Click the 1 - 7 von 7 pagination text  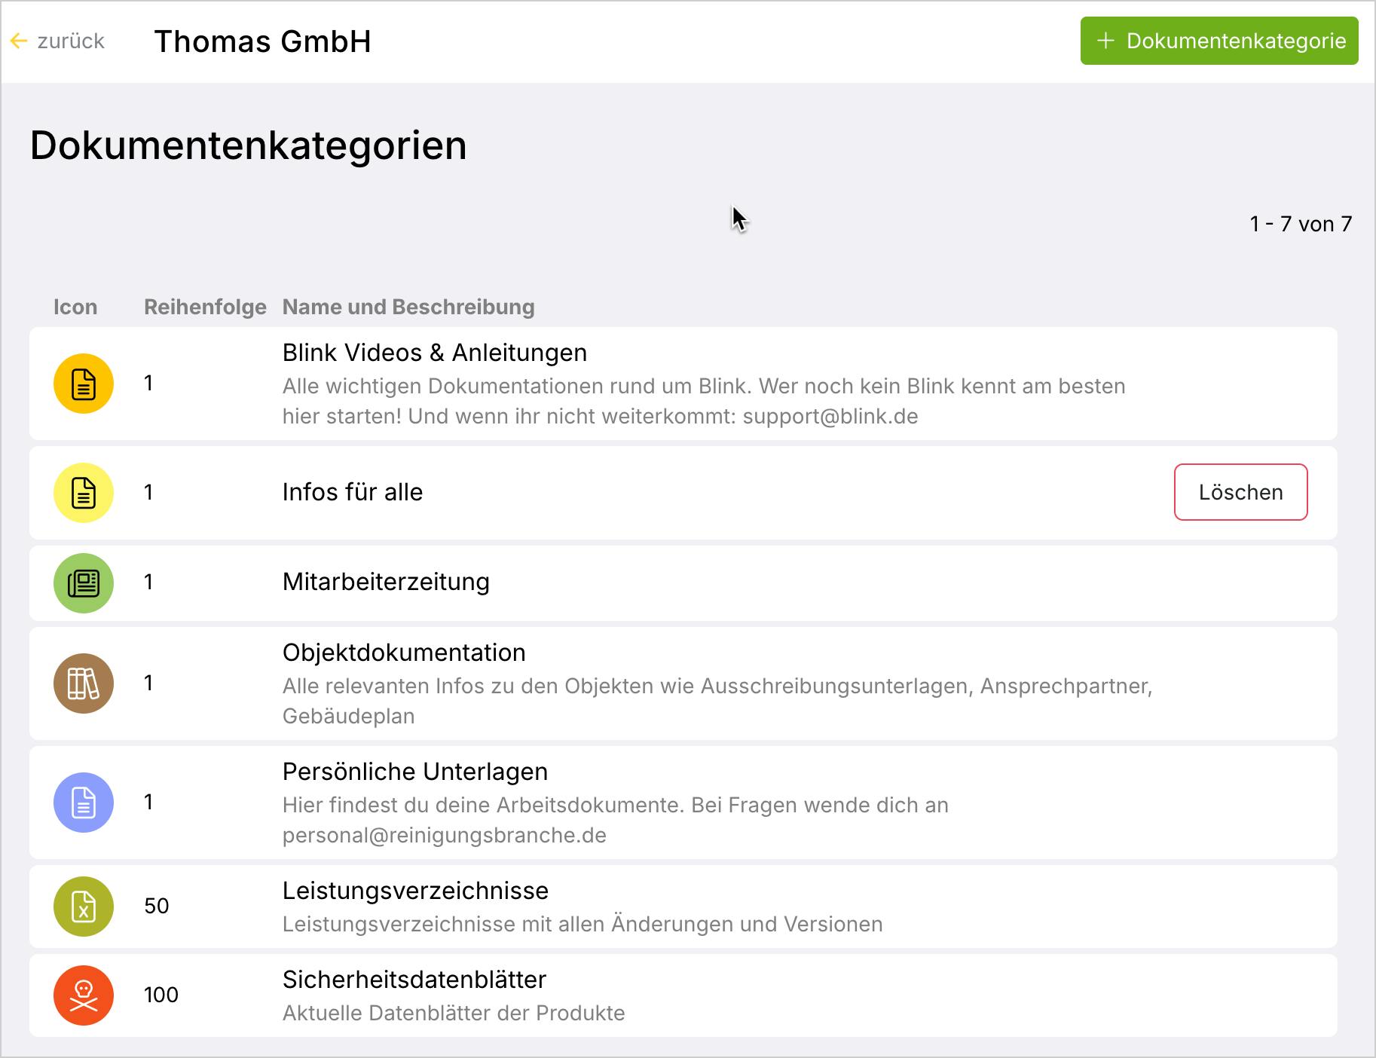point(1301,224)
